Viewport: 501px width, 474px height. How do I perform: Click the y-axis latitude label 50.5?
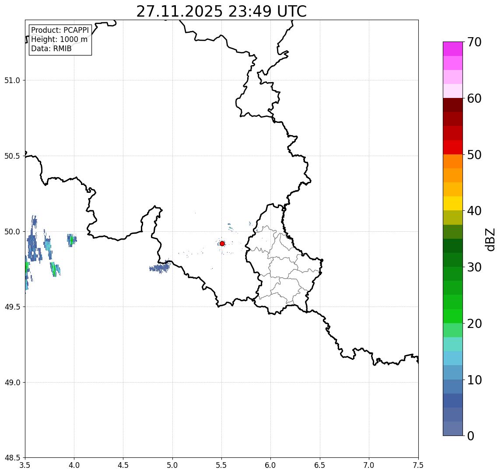pyautogui.click(x=12, y=156)
